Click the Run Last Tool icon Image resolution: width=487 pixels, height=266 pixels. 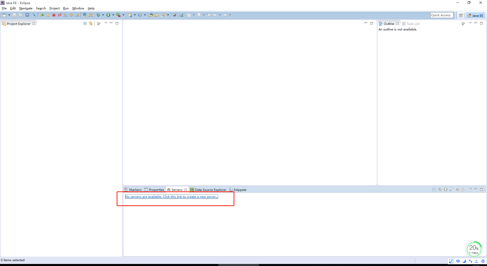tap(118, 15)
